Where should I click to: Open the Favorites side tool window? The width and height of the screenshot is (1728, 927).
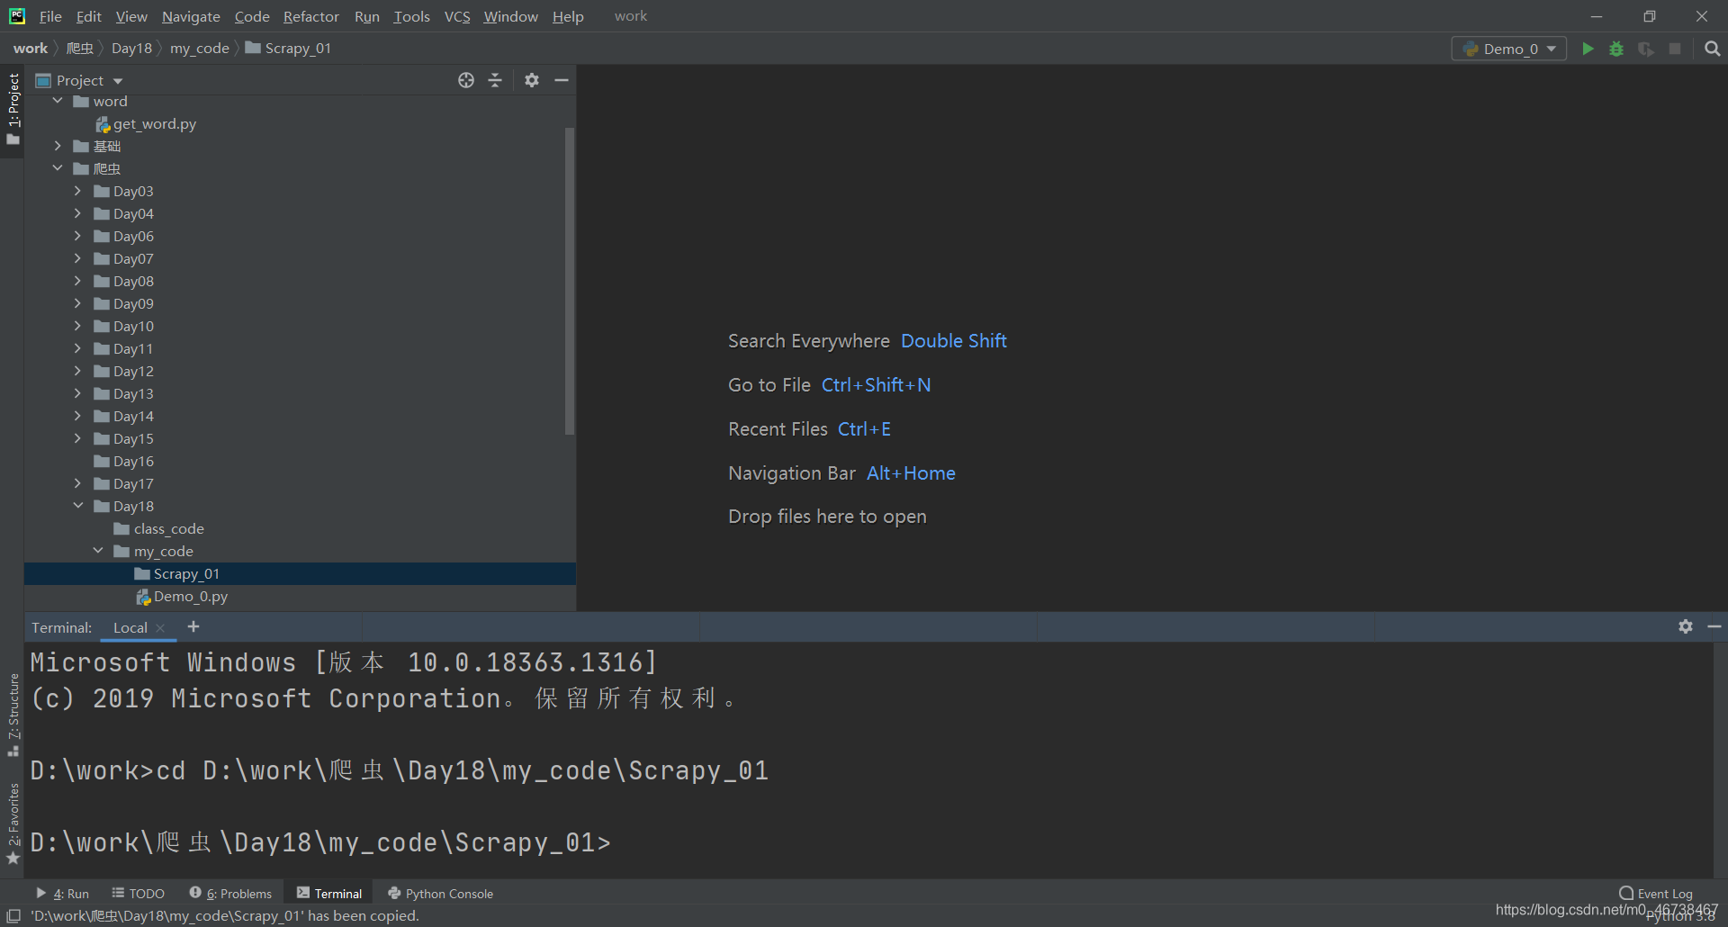tap(13, 823)
